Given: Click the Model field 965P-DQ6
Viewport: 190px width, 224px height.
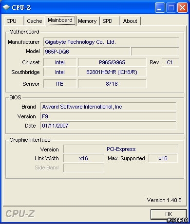Looking at the screenshot, I should [87, 52].
